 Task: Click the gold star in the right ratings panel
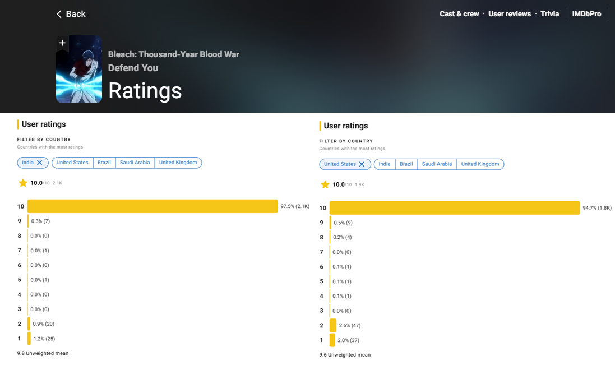(325, 184)
